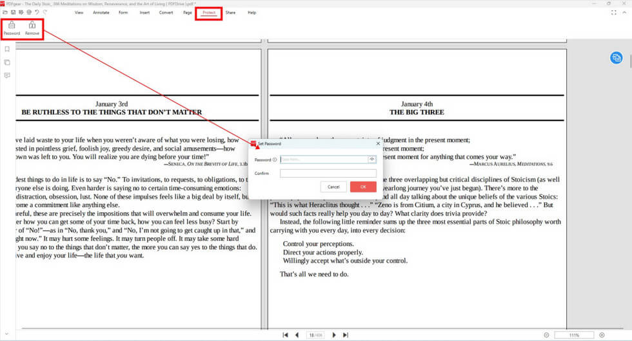632x341 pixels.
Task: Click Cancel in Set Password dialog
Action: pyautogui.click(x=333, y=187)
